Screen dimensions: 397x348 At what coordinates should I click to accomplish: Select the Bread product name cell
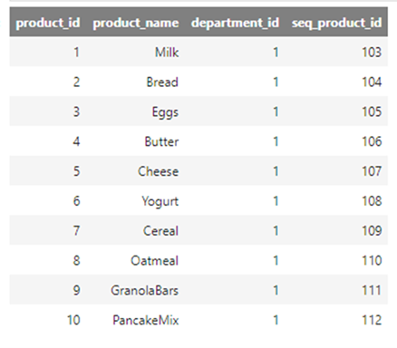[x=162, y=82]
